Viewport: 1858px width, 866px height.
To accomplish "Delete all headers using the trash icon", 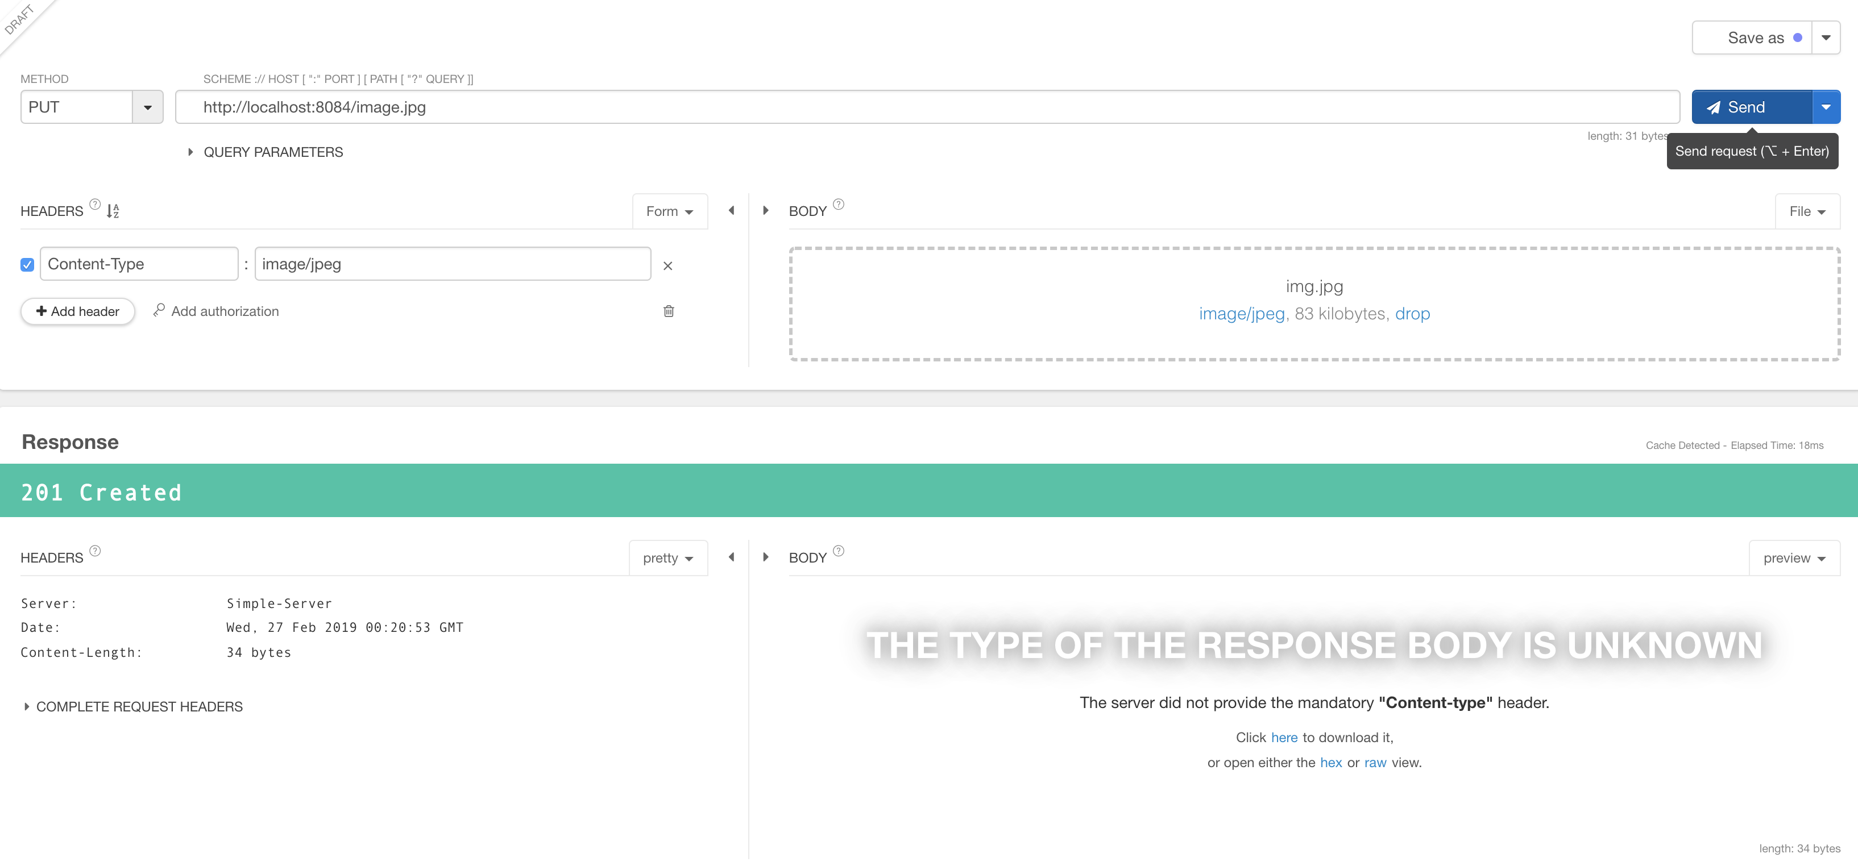I will [669, 311].
